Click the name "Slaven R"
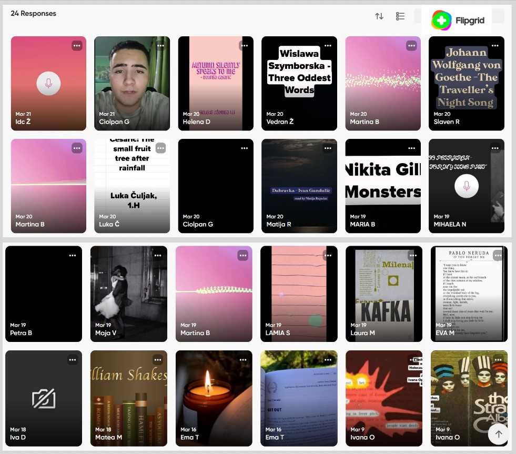516x454 pixels. (x=446, y=122)
